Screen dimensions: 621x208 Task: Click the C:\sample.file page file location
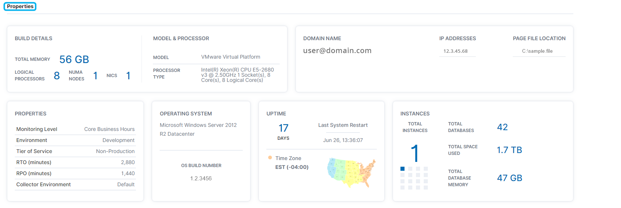click(x=537, y=51)
